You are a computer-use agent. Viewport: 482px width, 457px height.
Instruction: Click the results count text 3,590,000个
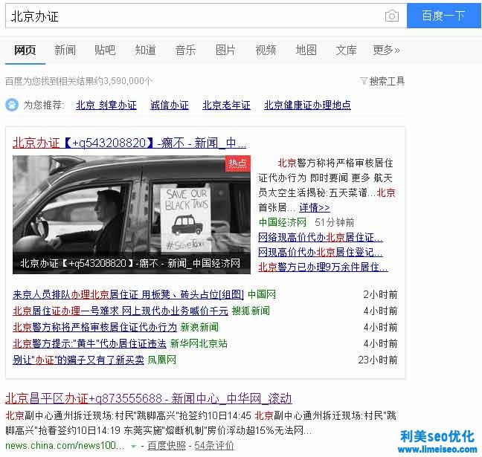tap(128, 81)
